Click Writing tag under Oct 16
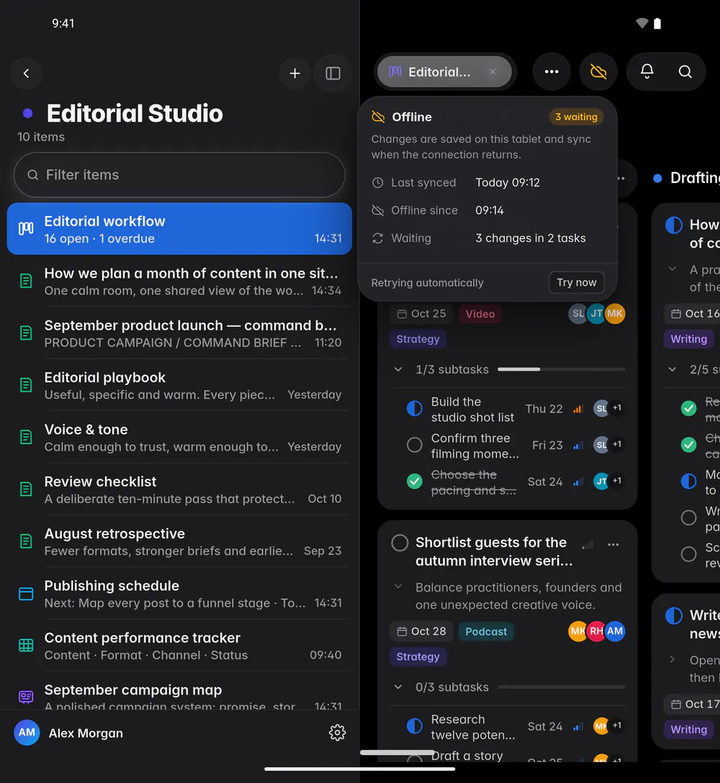Screen dimensions: 720x783 tap(688, 339)
